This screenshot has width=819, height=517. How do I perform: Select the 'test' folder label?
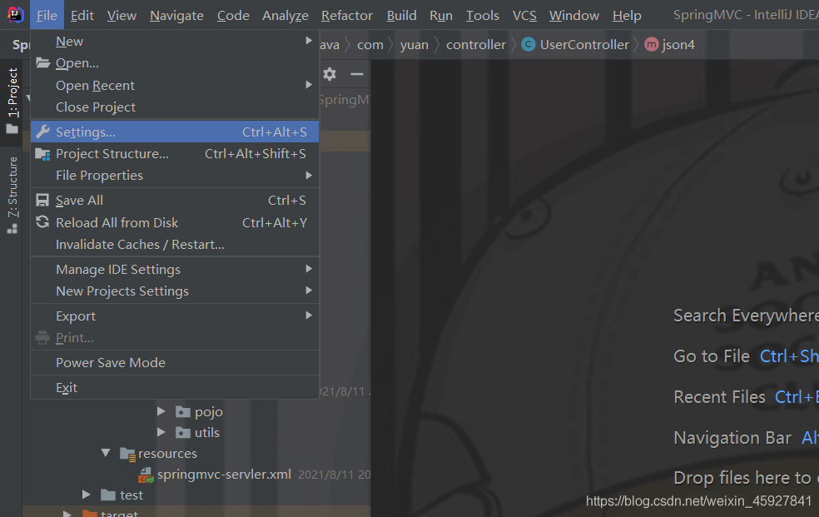[x=132, y=495]
